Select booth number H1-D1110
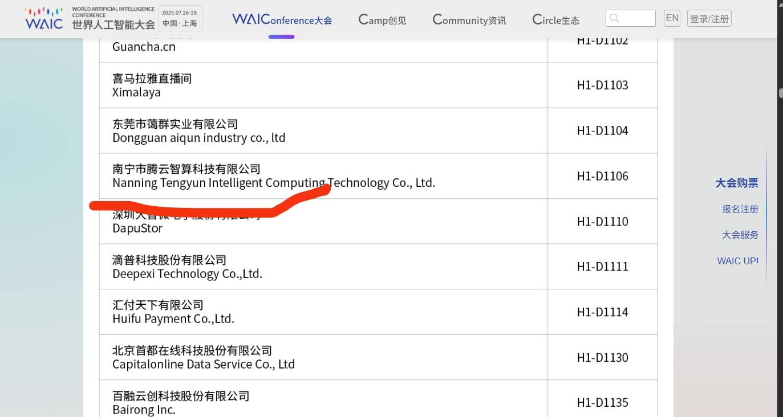Image resolution: width=783 pixels, height=417 pixels. [602, 222]
